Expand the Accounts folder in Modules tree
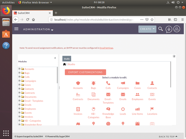The height and width of the screenshot is (139, 186). [19, 69]
